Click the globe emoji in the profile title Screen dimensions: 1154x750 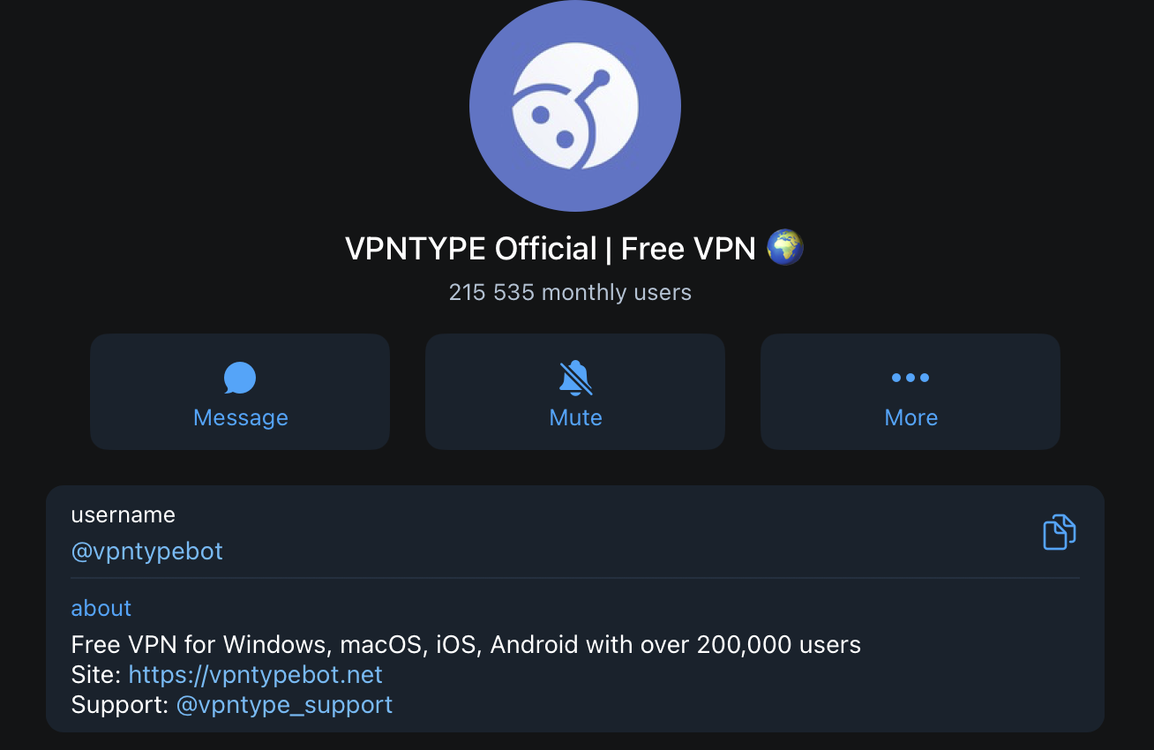784,247
